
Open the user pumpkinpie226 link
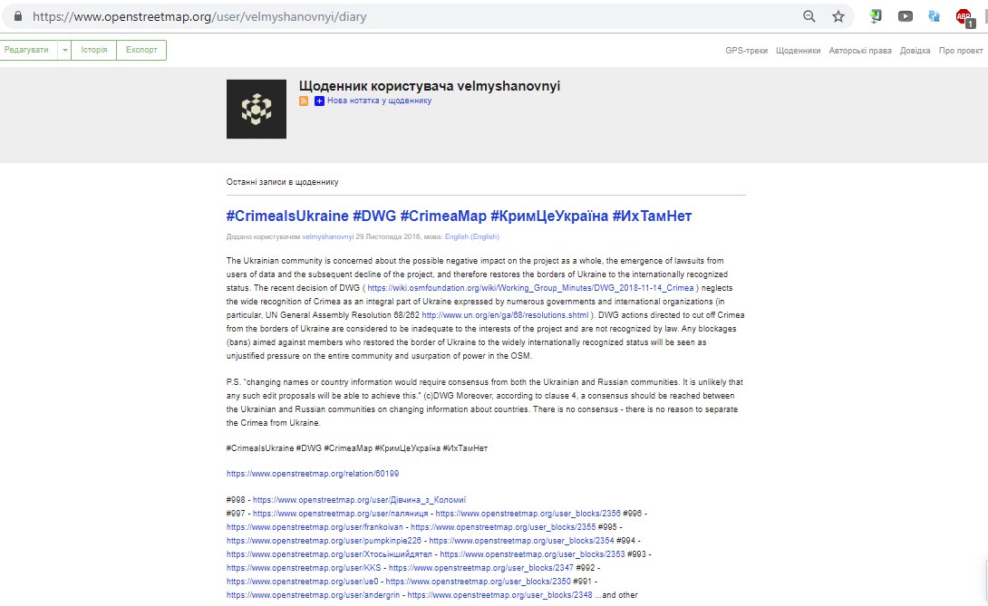click(324, 541)
